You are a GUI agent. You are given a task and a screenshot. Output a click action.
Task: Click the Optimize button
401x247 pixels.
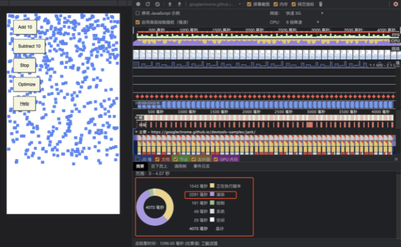pos(27,84)
